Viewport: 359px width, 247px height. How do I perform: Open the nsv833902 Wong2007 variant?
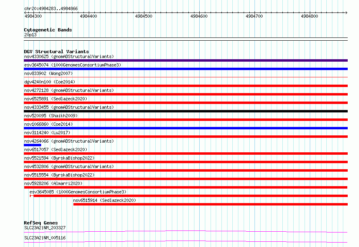[x=48, y=73]
